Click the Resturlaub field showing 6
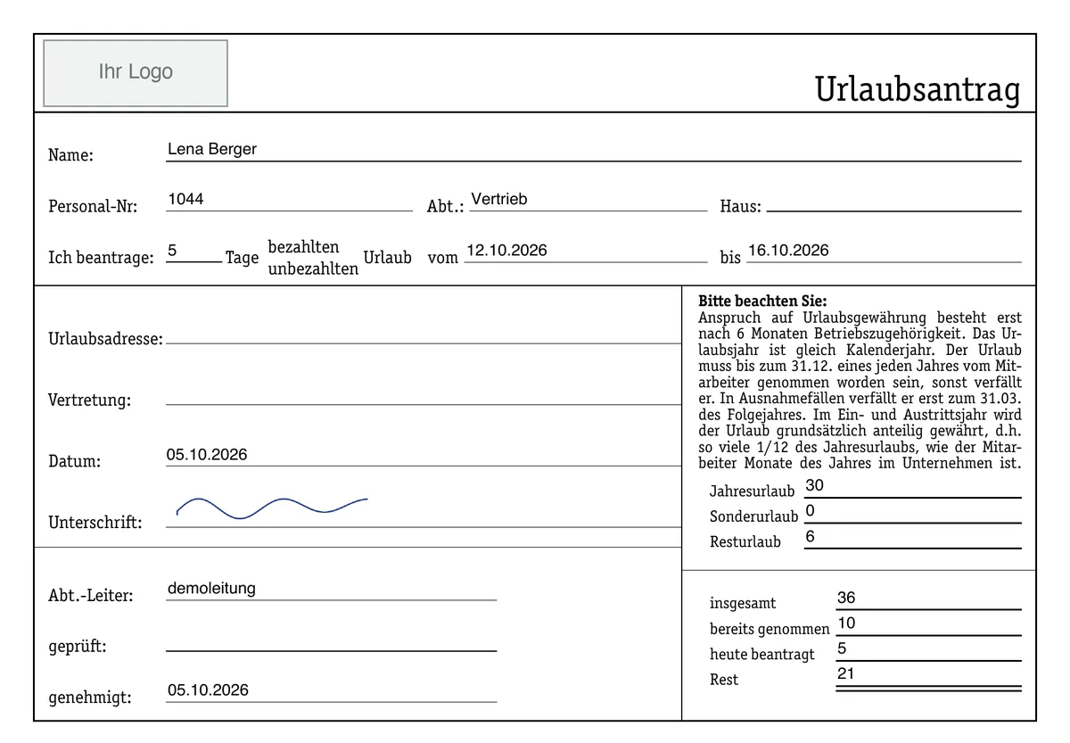The height and width of the screenshot is (743, 1070). 913,537
